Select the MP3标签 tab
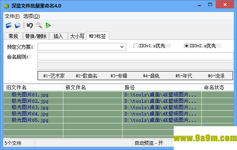The height and width of the screenshot is (150, 237). pyautogui.click(x=98, y=36)
